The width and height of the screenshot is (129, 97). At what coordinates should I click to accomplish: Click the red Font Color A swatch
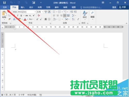[x=25, y=19]
